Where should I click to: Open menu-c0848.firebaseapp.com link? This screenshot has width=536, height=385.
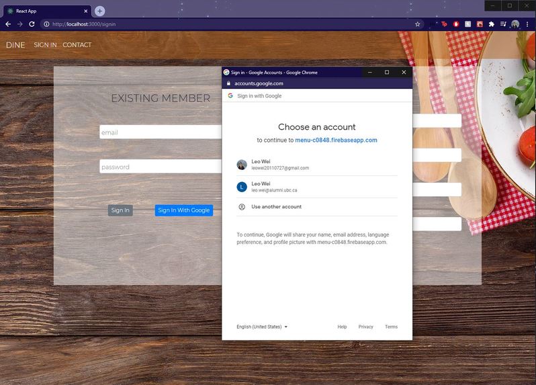click(336, 140)
